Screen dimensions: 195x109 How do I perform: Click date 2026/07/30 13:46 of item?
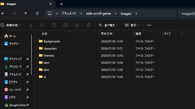click(x=112, y=63)
